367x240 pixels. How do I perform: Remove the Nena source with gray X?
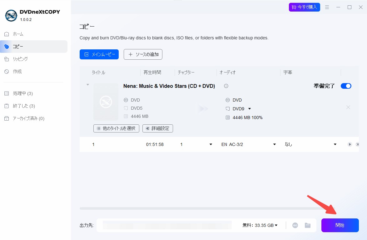(348, 107)
